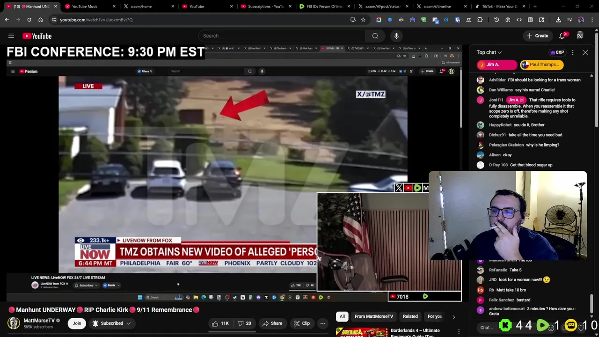Viewport: 599px width, 337px height.
Task: Join the MattMorseTV channel membership
Action: pos(77,323)
